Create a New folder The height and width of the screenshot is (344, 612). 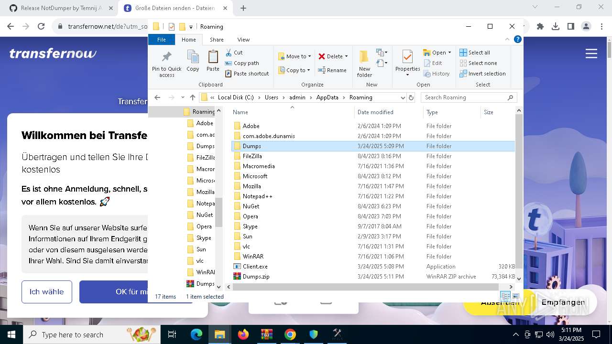click(364, 63)
